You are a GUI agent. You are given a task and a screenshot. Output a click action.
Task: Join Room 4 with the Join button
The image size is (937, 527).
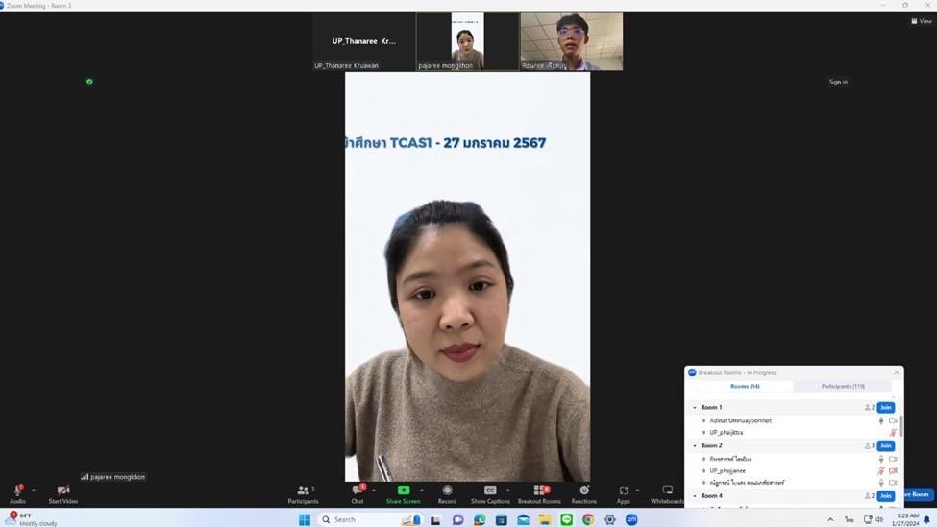point(886,496)
